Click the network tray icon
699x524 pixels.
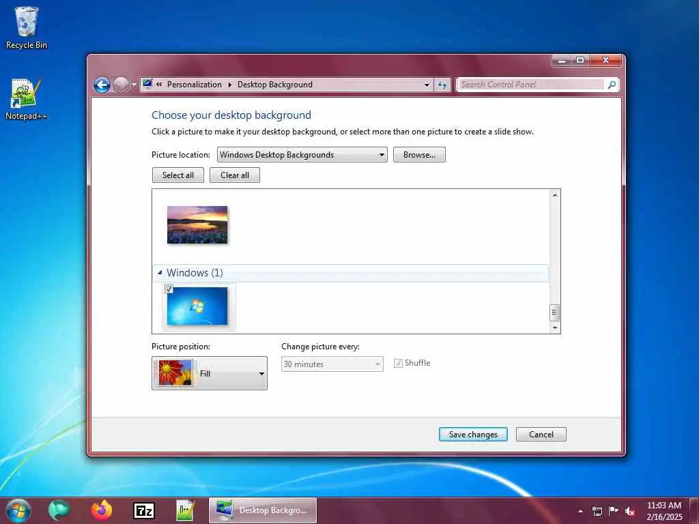[597, 511]
